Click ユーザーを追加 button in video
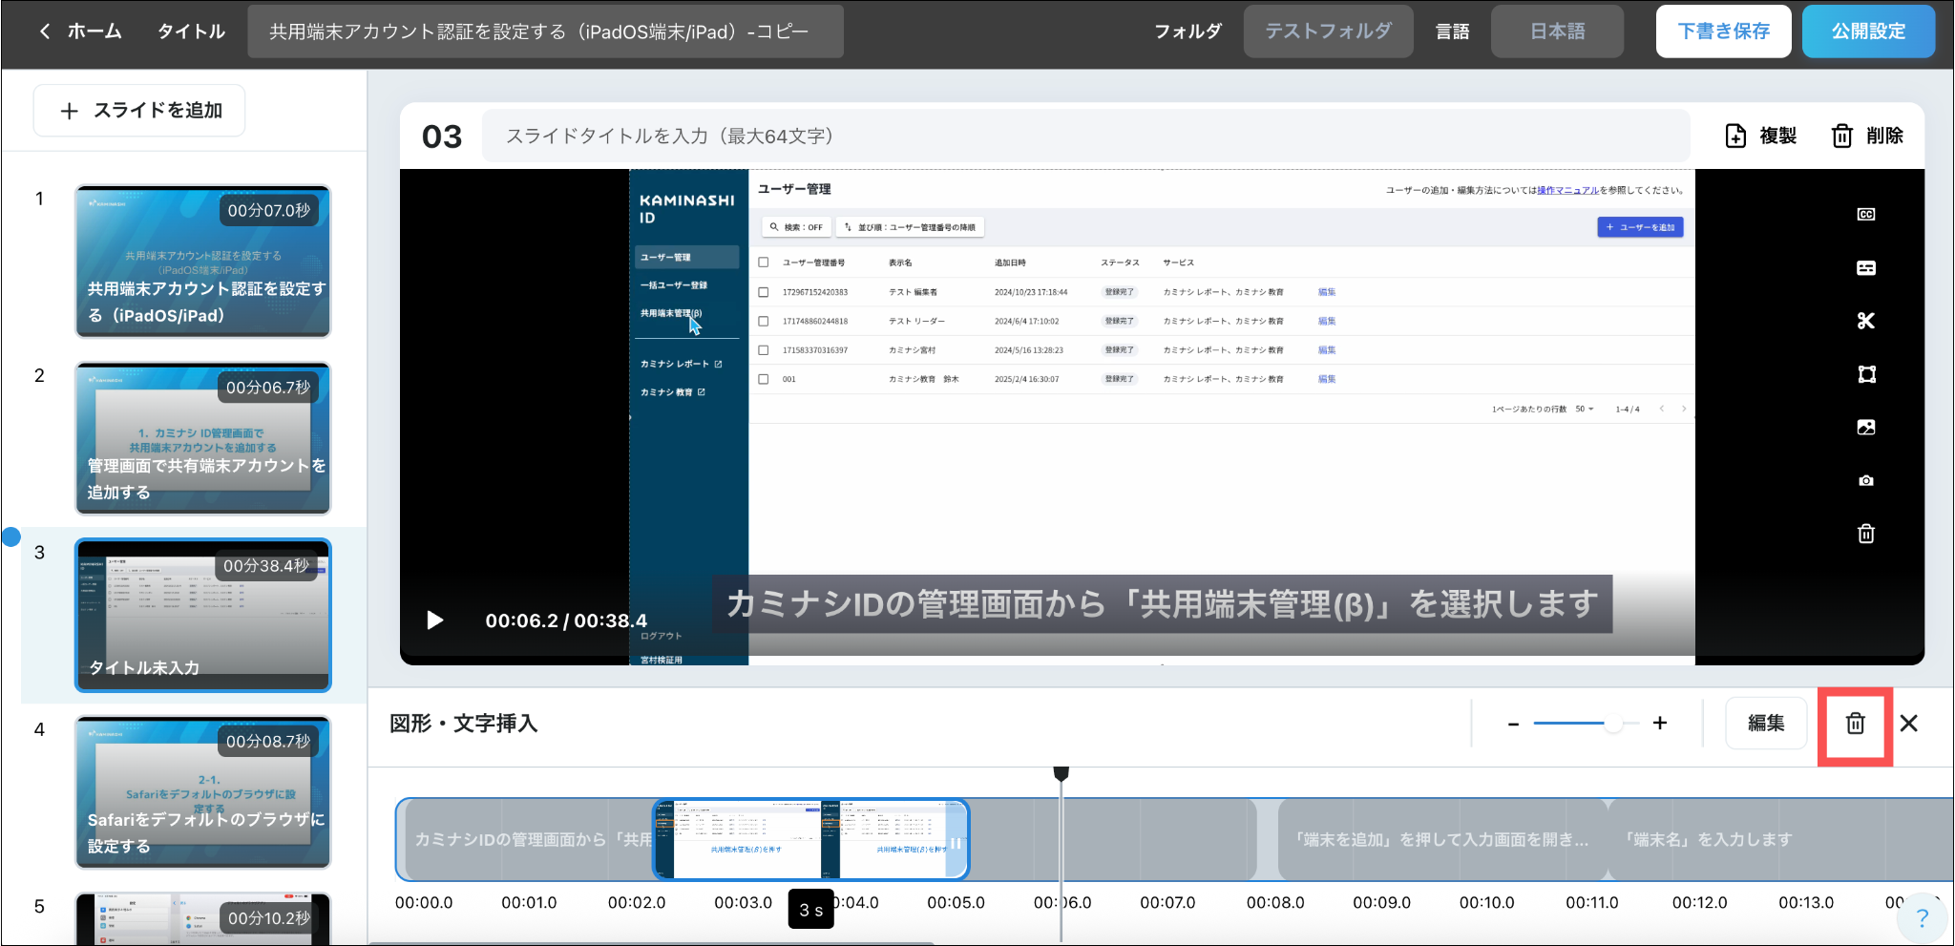Screen dimensions: 1955x946 (x=1640, y=227)
